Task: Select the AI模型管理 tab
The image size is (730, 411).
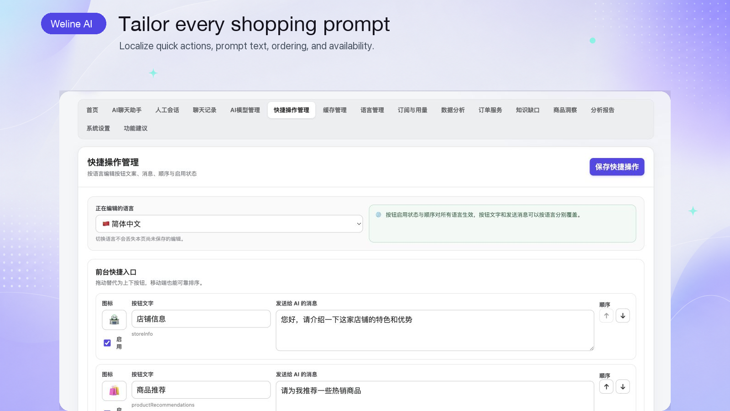Action: (x=245, y=110)
